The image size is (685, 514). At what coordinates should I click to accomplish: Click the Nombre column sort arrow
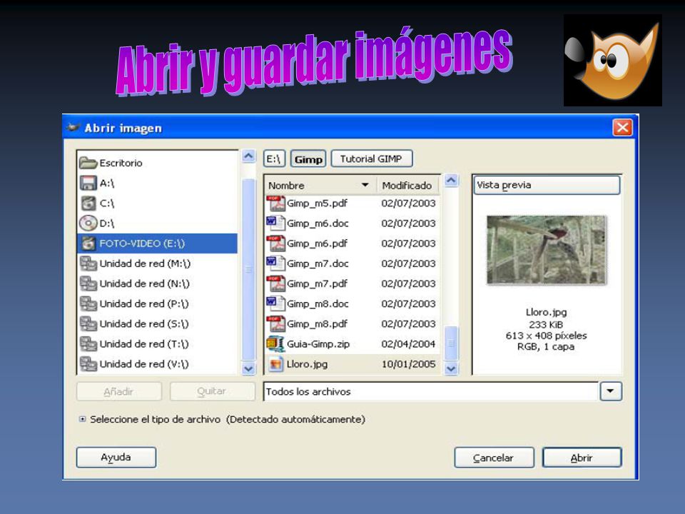tap(365, 185)
